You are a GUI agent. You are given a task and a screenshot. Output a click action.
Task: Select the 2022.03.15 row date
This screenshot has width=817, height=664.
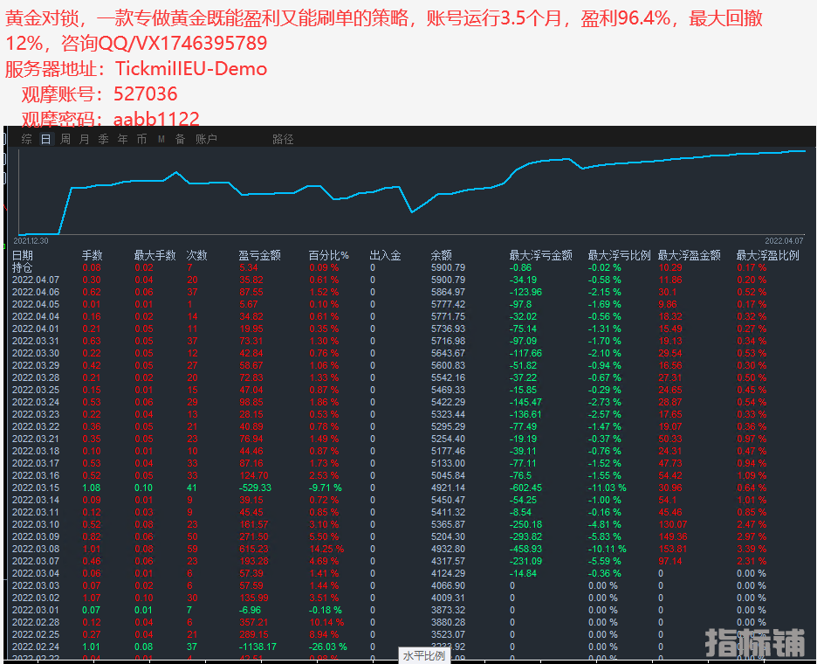[36, 488]
